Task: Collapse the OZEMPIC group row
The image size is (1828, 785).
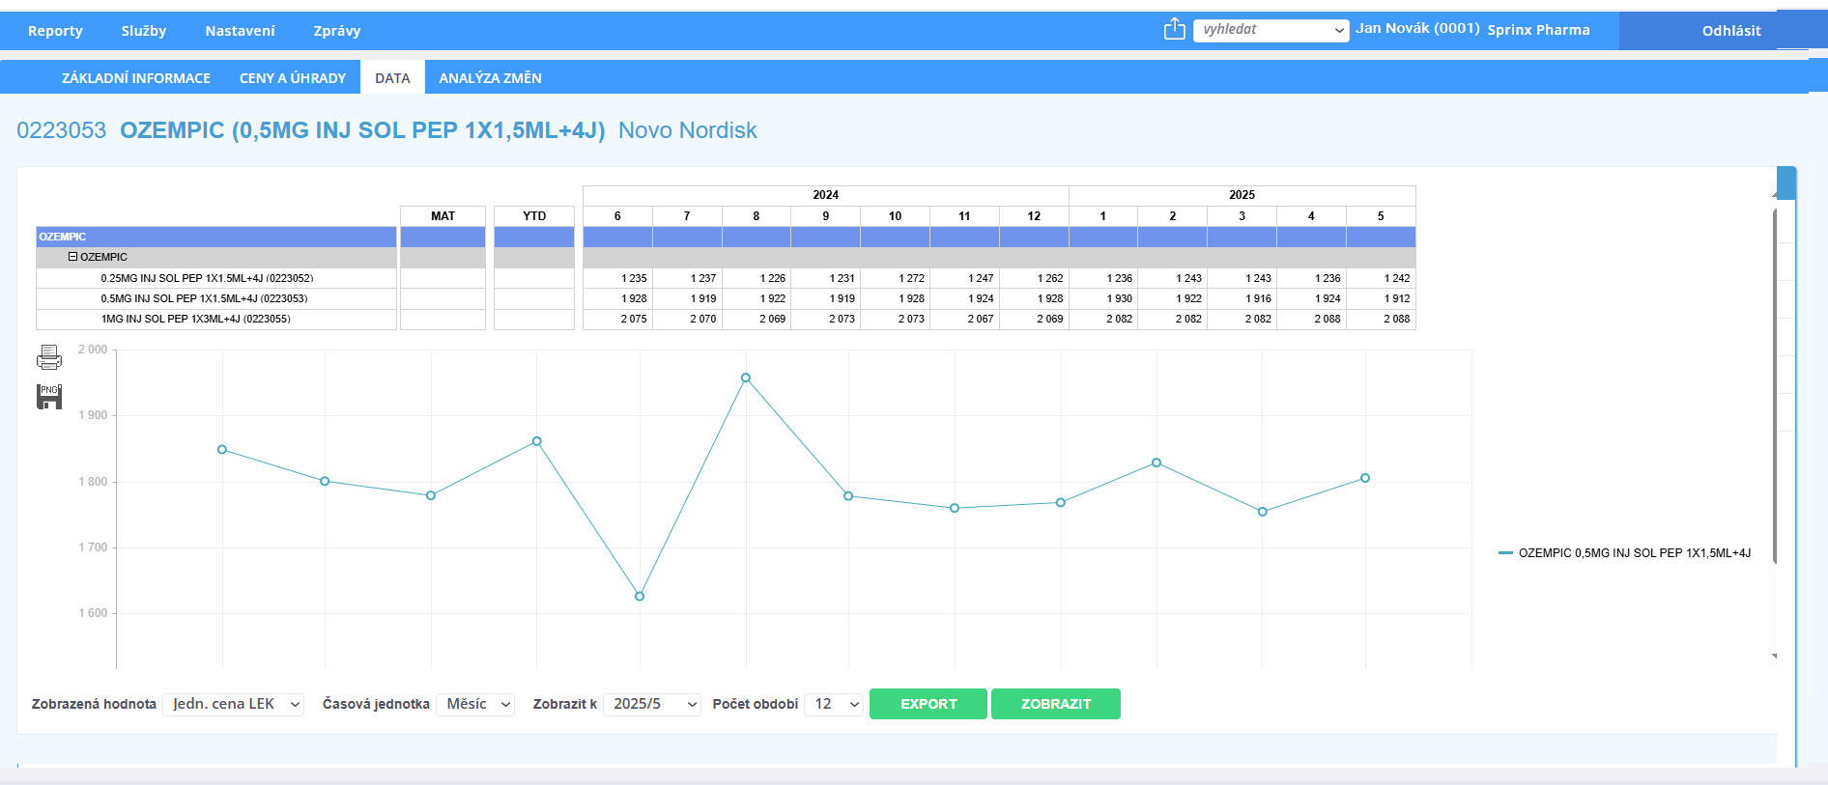Action: (x=72, y=257)
